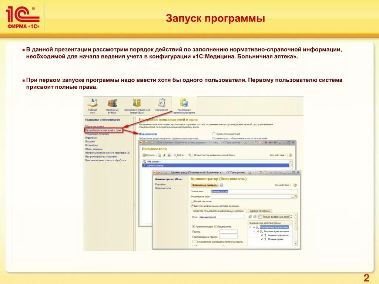Open Настройки работы с файлами link
The width and height of the screenshot is (379, 284).
pos(101,156)
